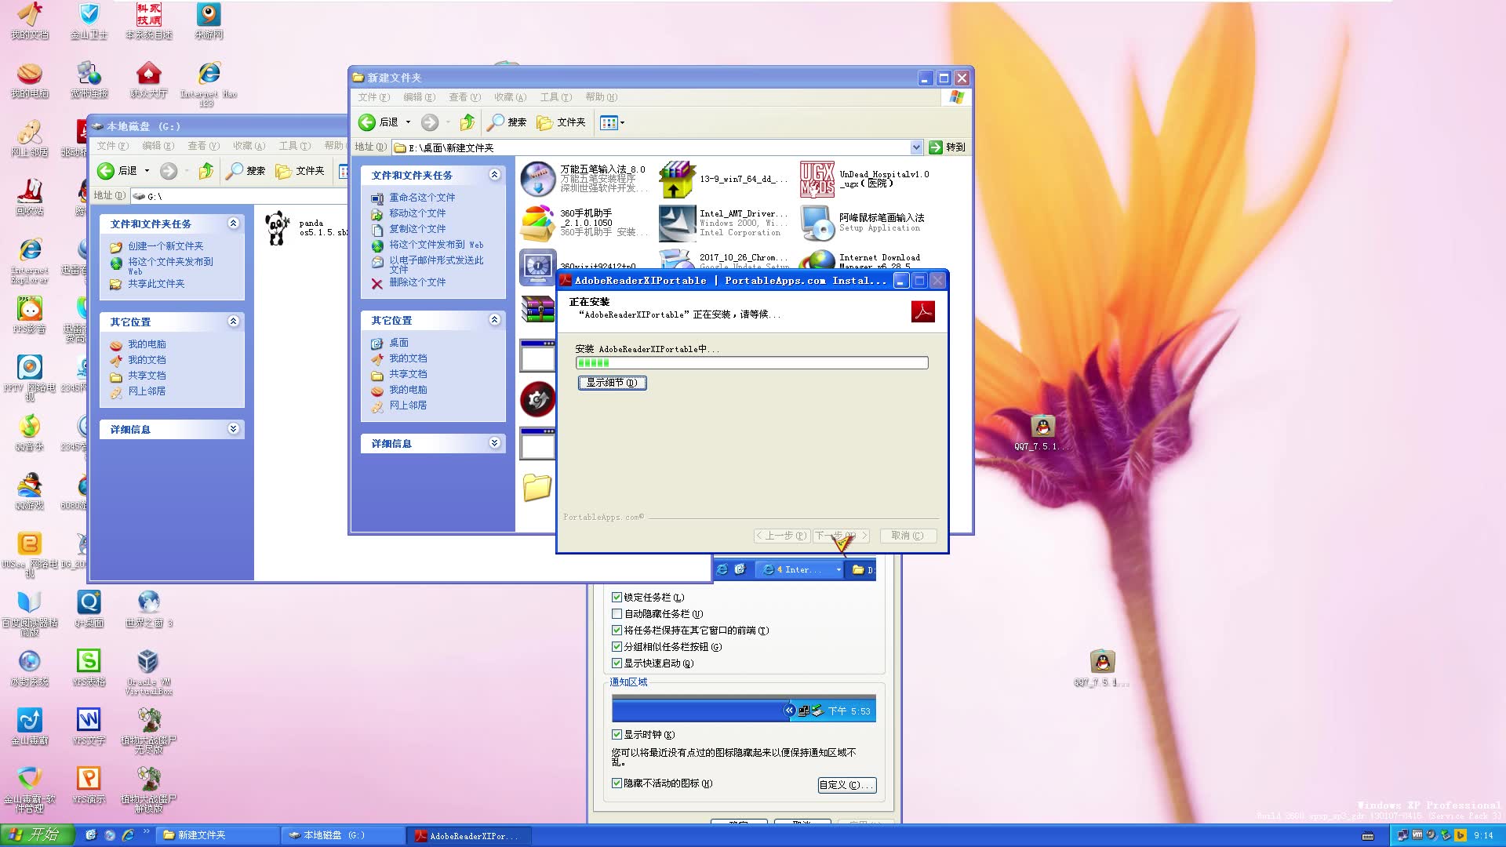
Task: Enable 自动隐藏任务栏 option
Action: pyautogui.click(x=617, y=613)
